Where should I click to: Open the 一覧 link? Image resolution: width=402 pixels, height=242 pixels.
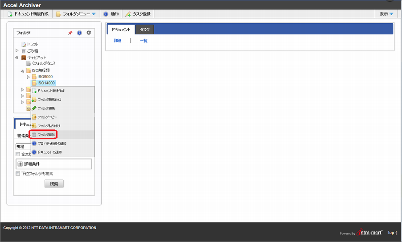[x=144, y=41]
